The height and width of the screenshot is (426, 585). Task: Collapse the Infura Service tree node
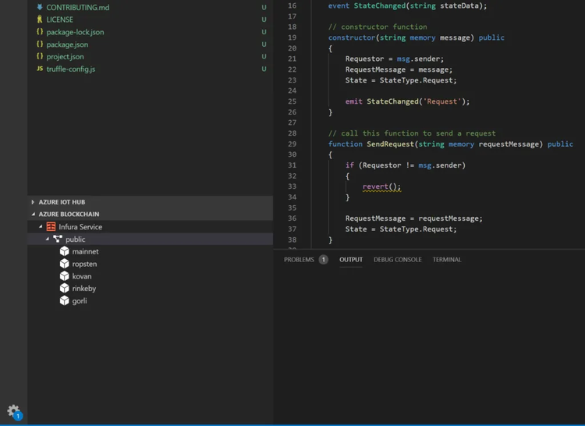[41, 227]
